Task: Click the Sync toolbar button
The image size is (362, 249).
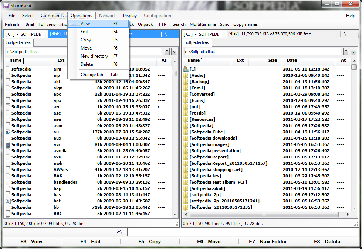Action: point(224,24)
